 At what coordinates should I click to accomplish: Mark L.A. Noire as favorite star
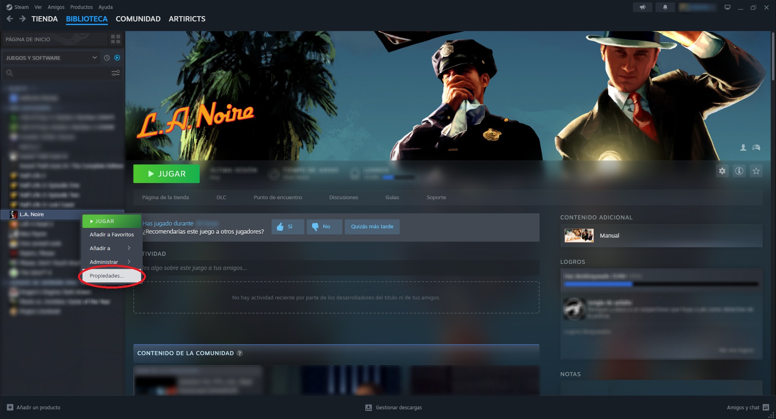(756, 171)
